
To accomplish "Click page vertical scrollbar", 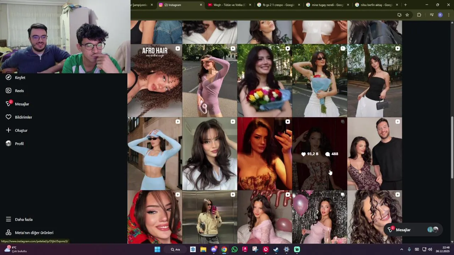I will point(452,147).
